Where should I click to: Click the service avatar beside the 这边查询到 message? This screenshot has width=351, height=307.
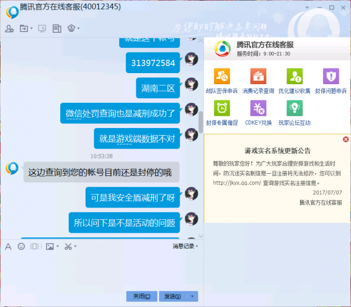(12, 168)
